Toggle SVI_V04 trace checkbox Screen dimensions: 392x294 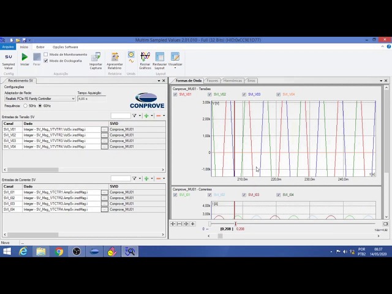[278, 94]
